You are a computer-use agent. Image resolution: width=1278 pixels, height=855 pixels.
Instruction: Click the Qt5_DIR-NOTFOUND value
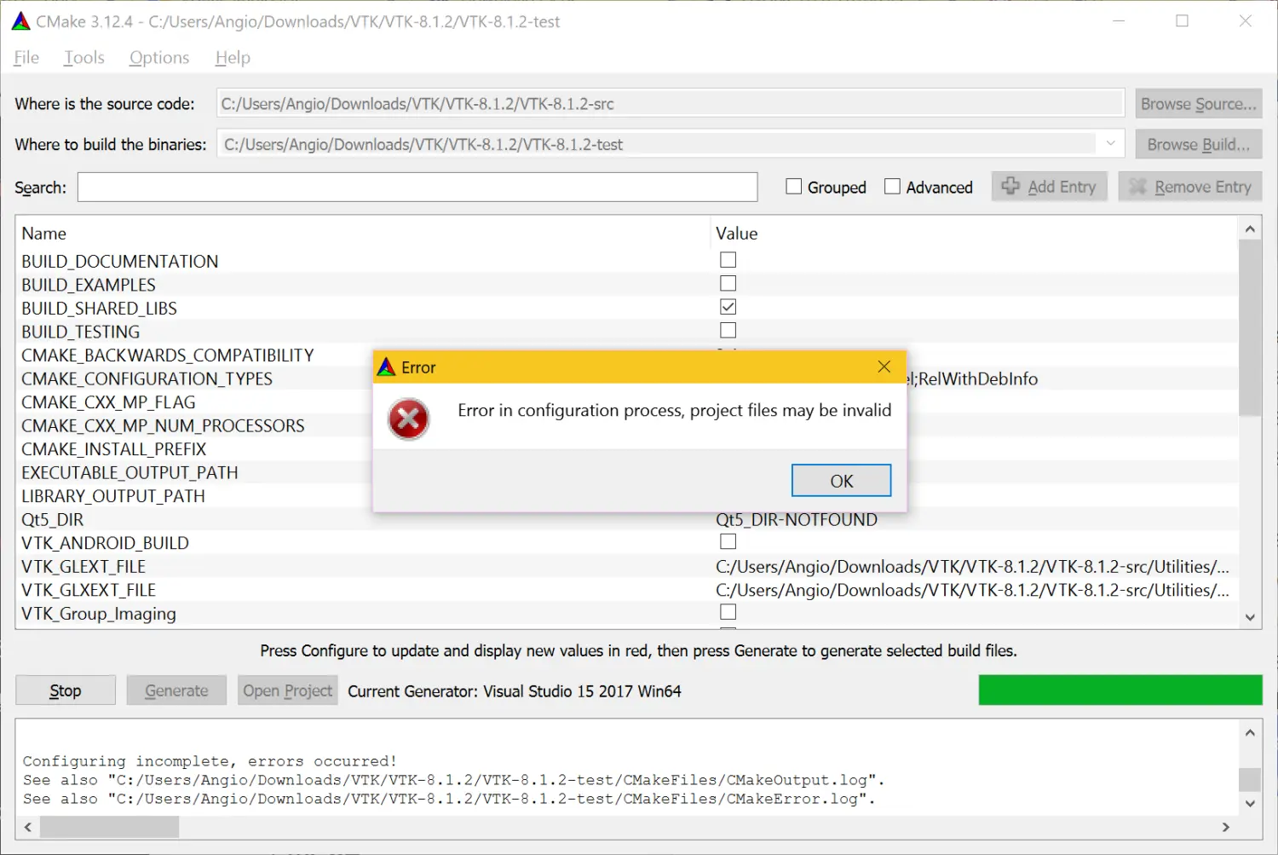click(x=797, y=520)
